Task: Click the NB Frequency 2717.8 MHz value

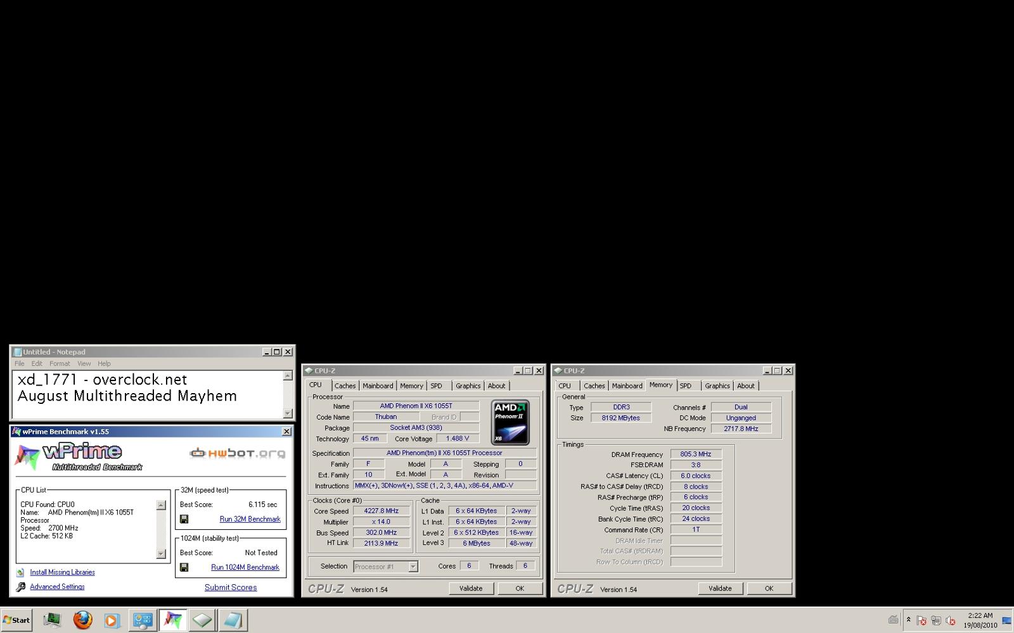Action: click(741, 429)
